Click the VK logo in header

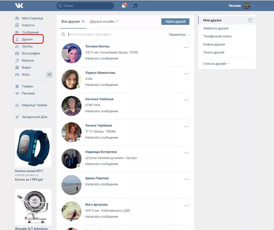point(19,6)
